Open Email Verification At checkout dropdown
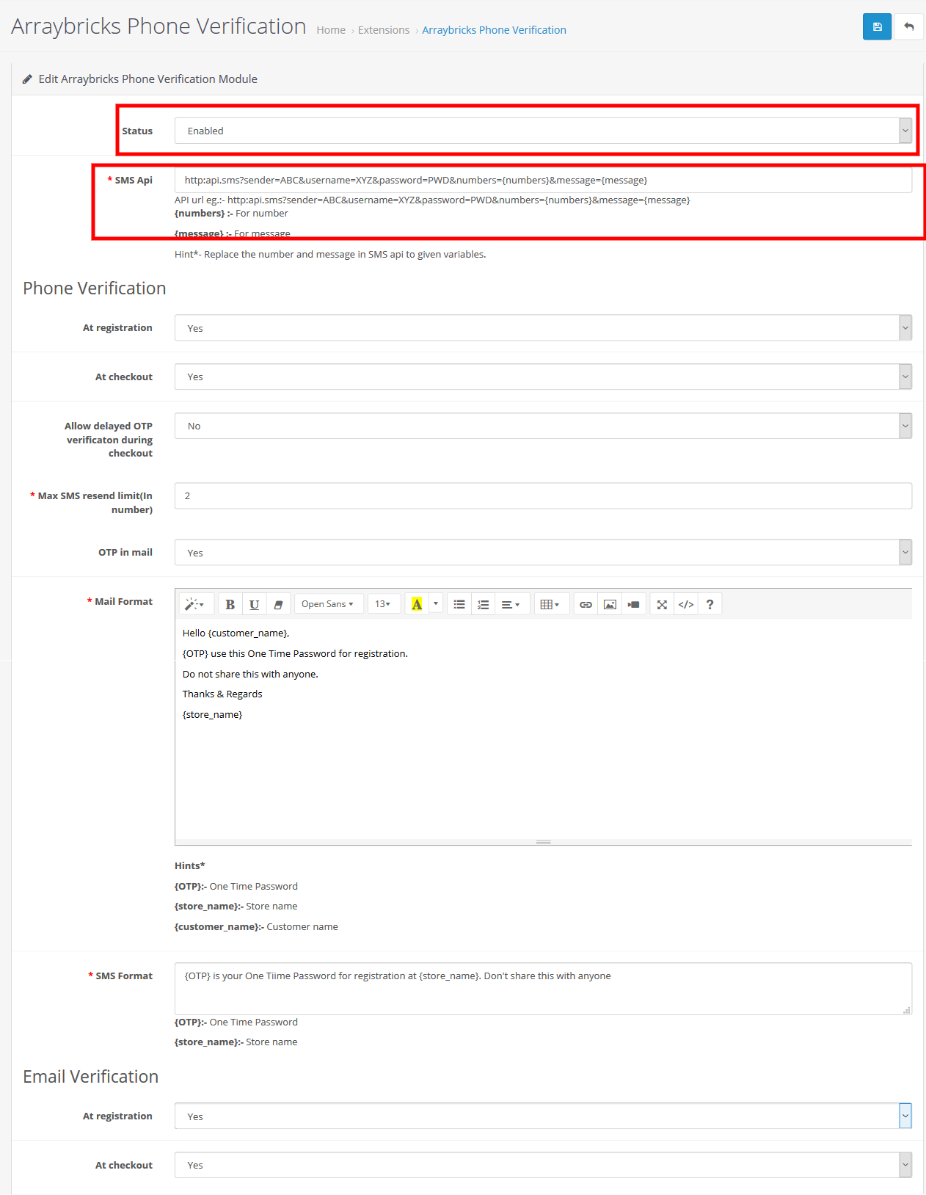 (543, 1165)
